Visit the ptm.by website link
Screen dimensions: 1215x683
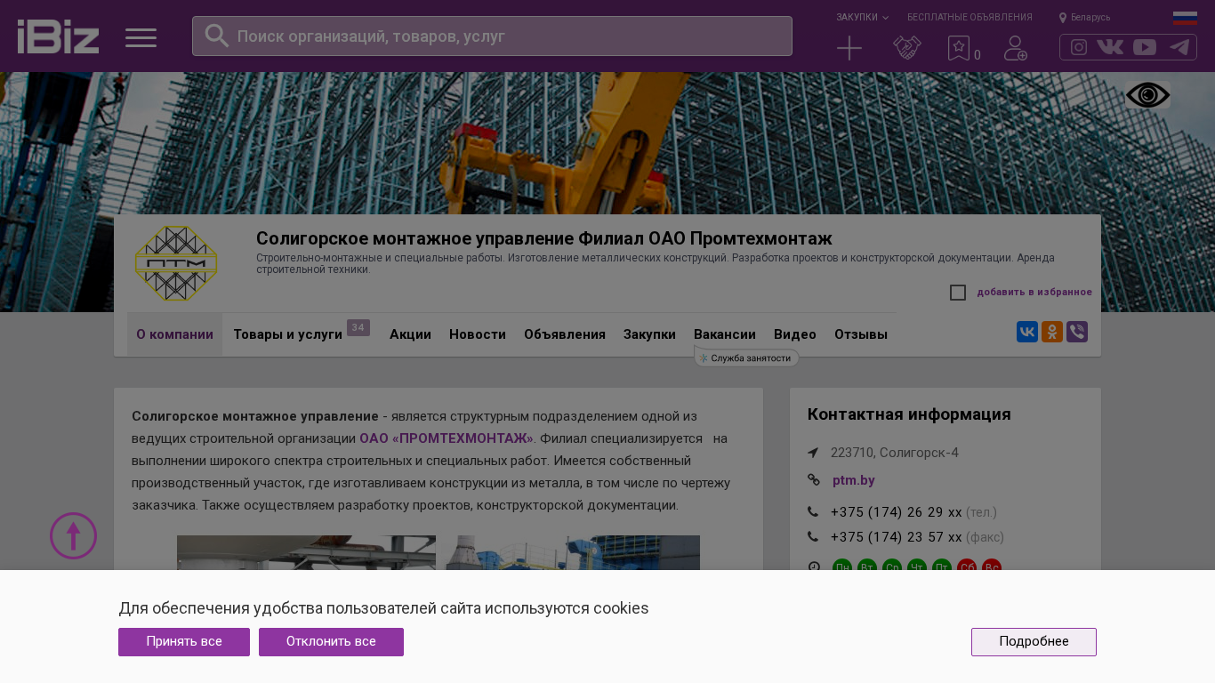tap(854, 480)
